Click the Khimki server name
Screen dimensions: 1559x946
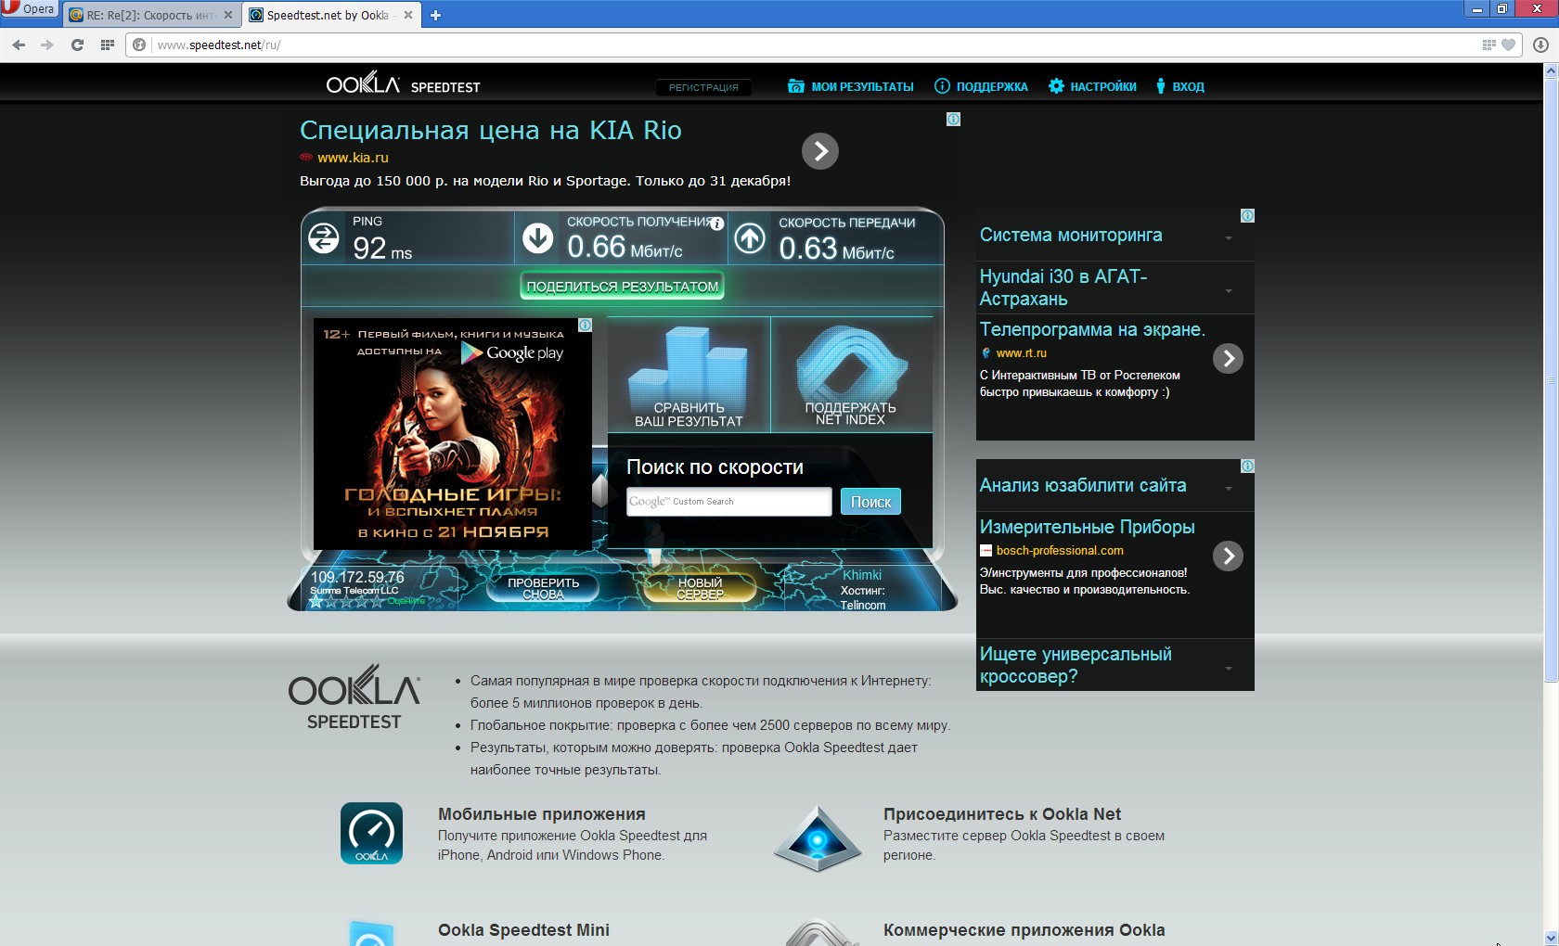(x=862, y=575)
